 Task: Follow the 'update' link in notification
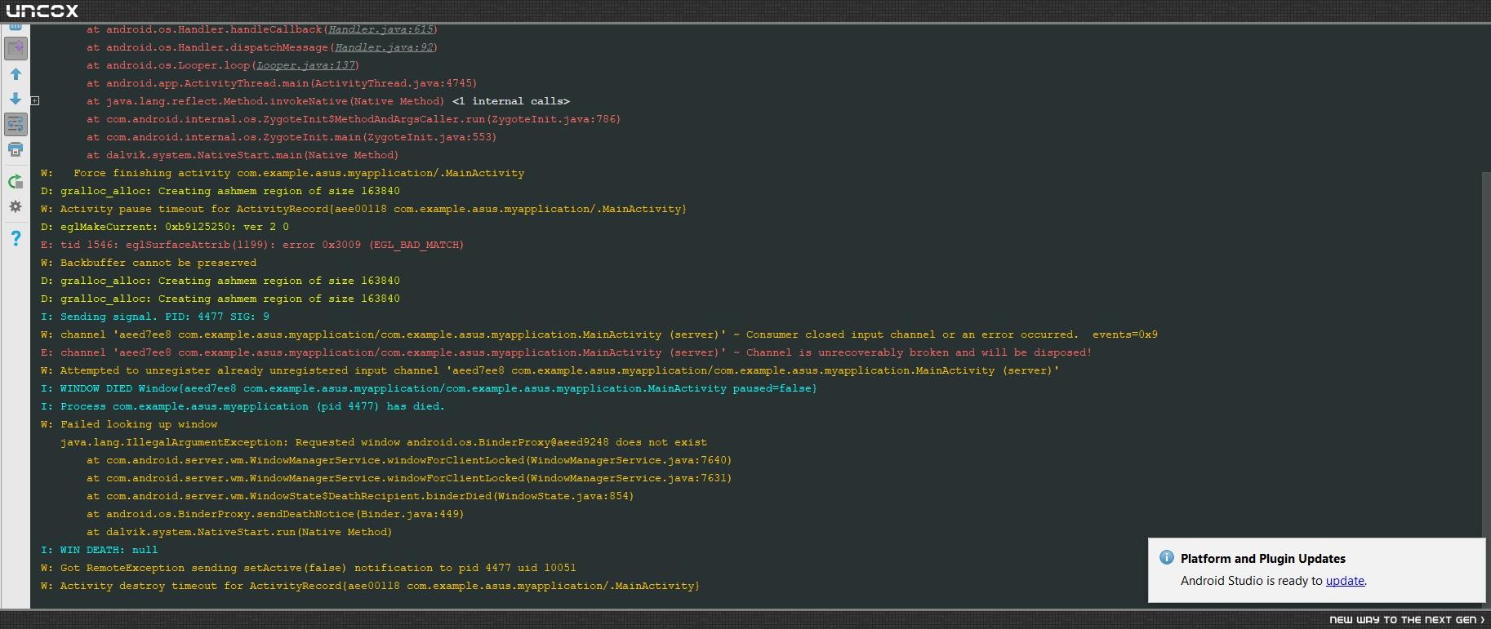[1345, 581]
